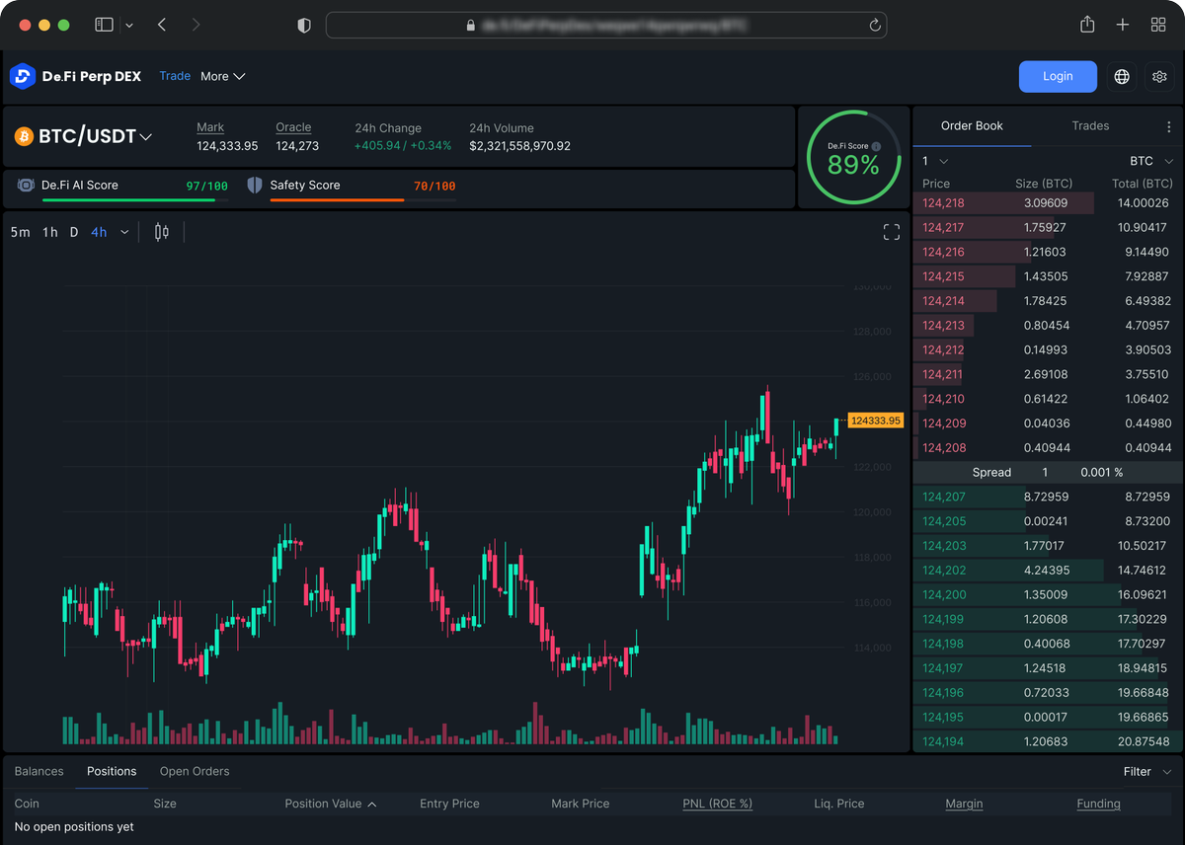Expand the chart to fullscreen
The height and width of the screenshot is (845, 1185).
coord(891,231)
